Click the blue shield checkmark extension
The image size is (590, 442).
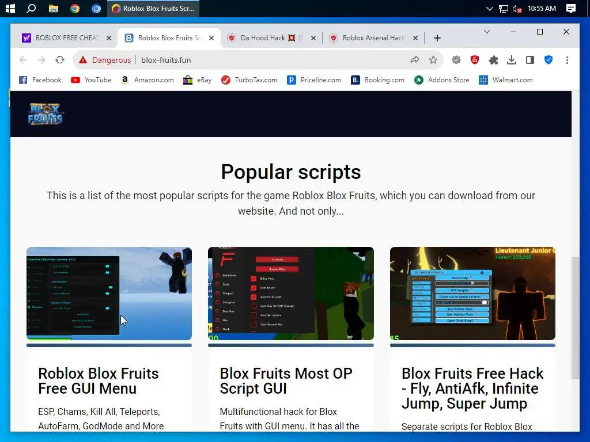(549, 60)
